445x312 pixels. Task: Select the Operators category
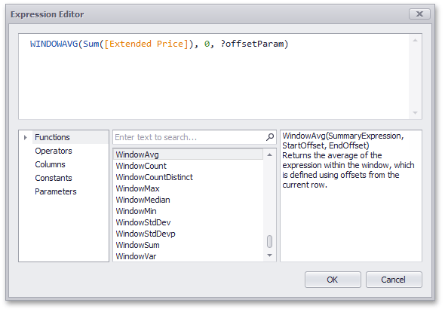54,151
